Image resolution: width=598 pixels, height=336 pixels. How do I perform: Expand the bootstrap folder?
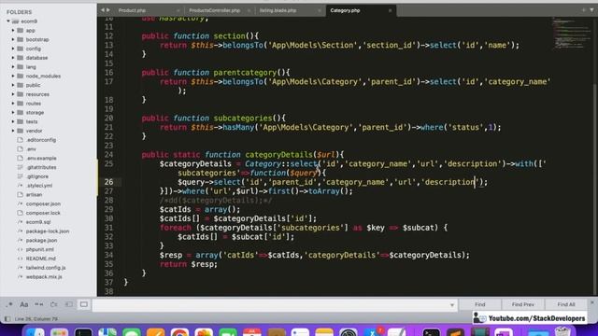pyautogui.click(x=13, y=39)
